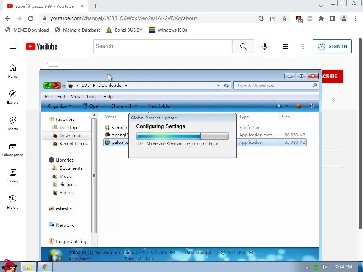The width and height of the screenshot is (363, 272).
Task: Open the Share with dropdown
Action: (124, 106)
